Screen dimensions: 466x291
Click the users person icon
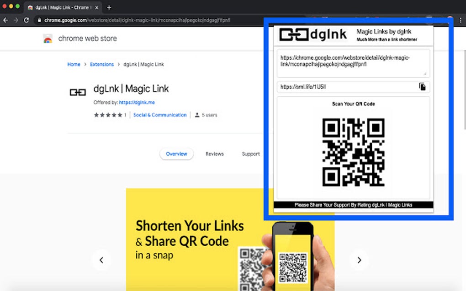click(x=197, y=115)
